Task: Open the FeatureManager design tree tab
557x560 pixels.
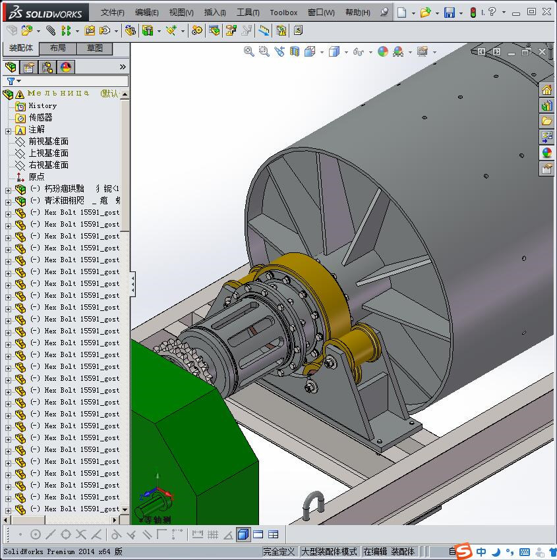Action: (x=11, y=67)
